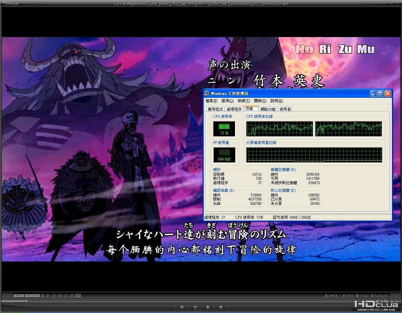
Task: Click status bar CPU 使用率: 73% entry
Action: point(253,217)
